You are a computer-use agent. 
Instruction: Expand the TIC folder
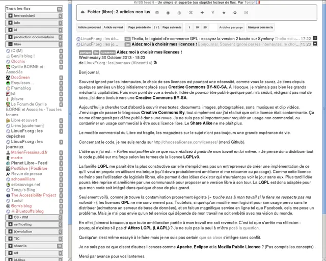(10, 239)
